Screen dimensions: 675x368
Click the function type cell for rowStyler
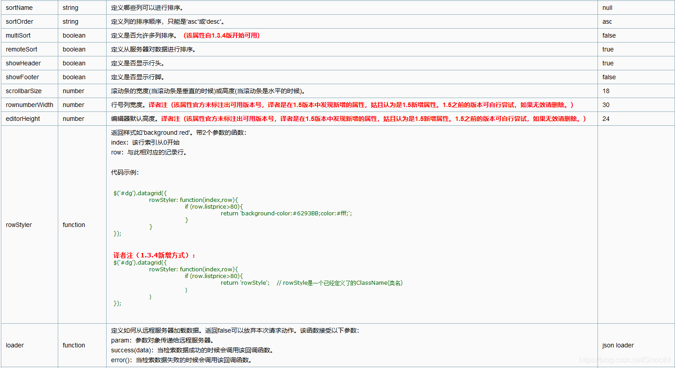[82, 225]
